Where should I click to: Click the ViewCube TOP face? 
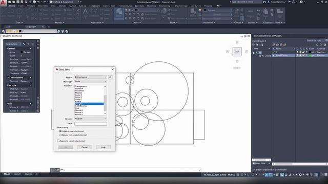pyautogui.click(x=237, y=52)
